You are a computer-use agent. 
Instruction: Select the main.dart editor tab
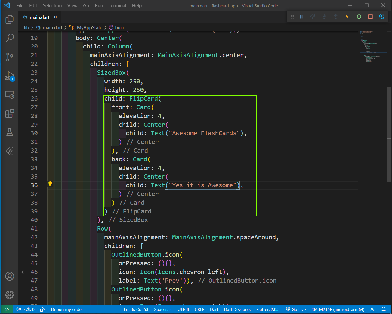click(x=39, y=17)
